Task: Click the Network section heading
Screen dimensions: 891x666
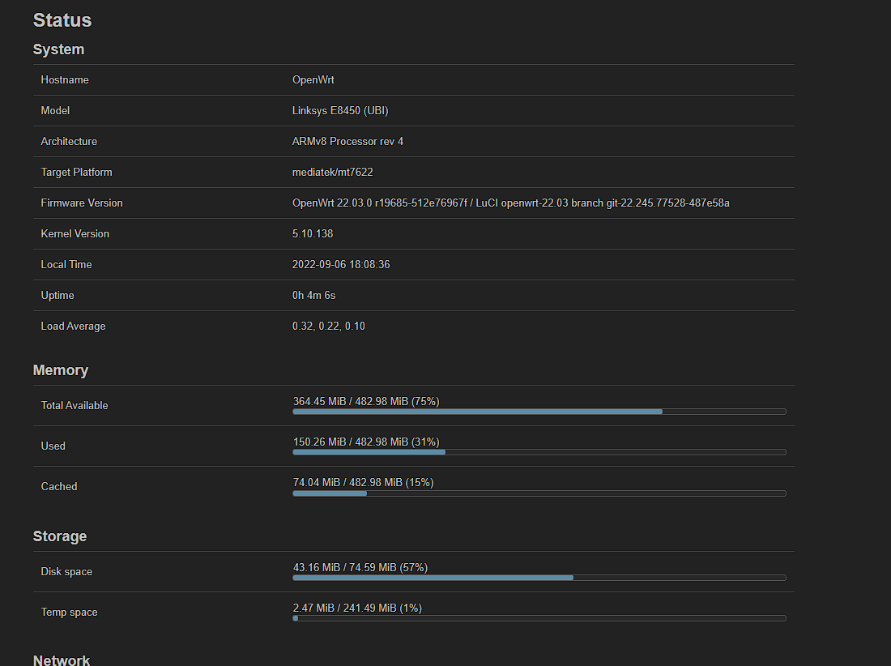Action: point(62,660)
